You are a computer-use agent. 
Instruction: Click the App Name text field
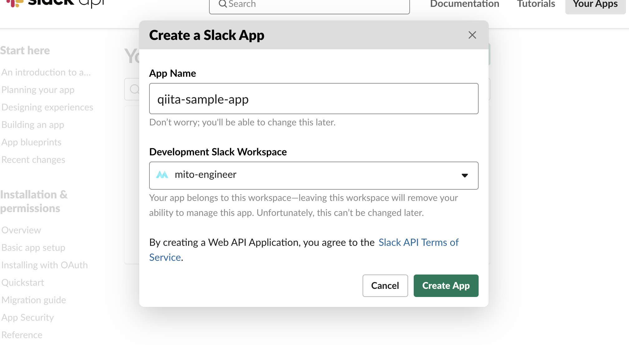pyautogui.click(x=313, y=99)
